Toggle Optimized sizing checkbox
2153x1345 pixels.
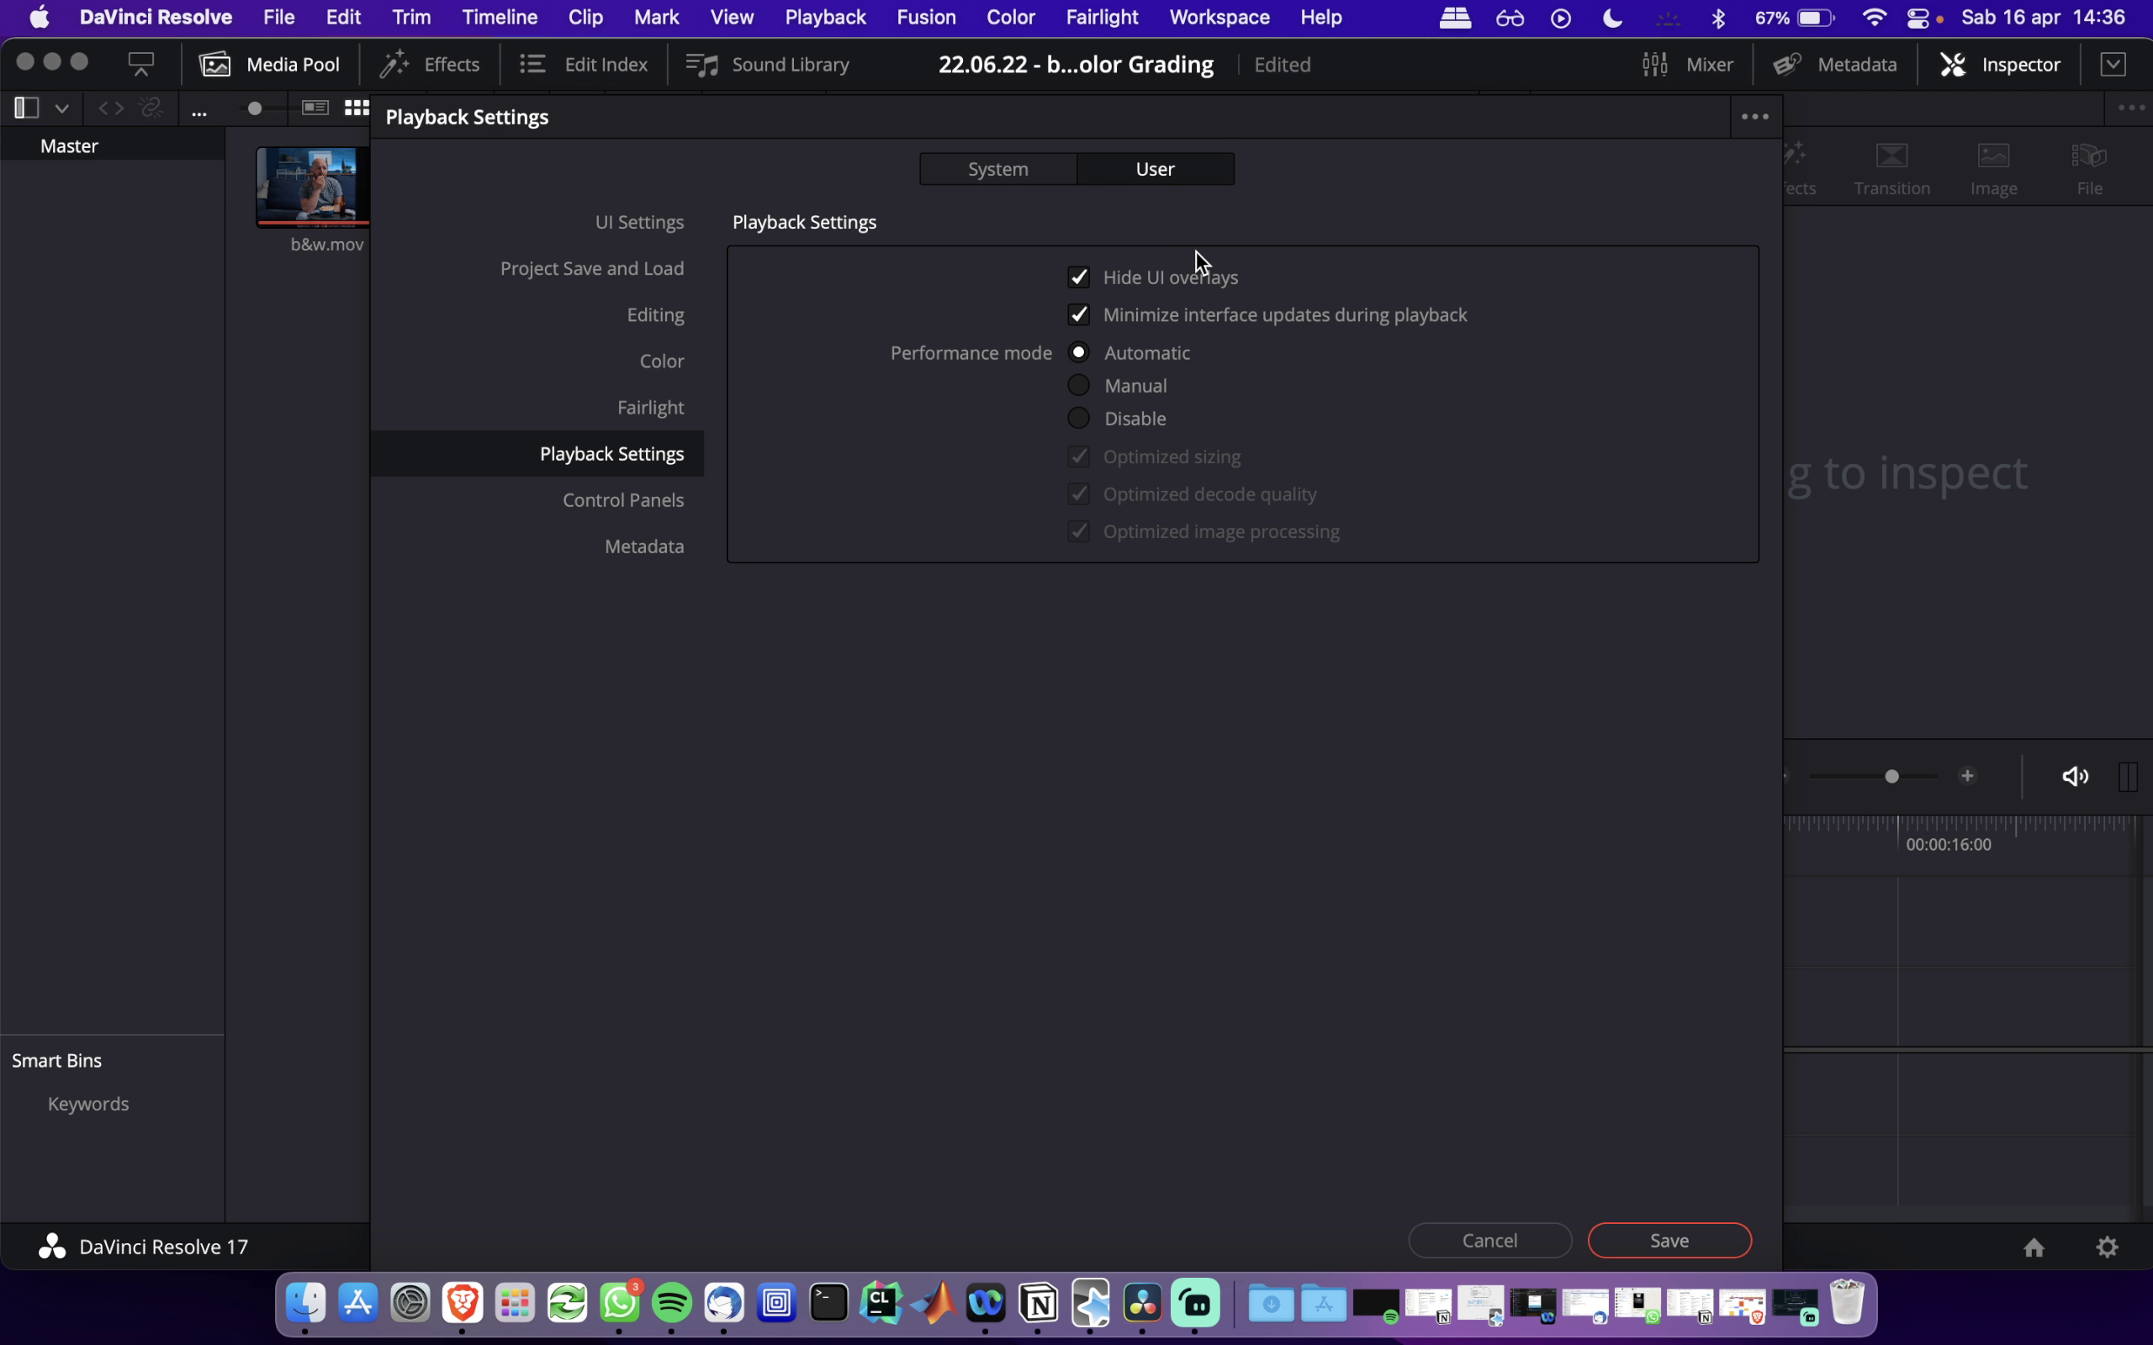point(1078,456)
